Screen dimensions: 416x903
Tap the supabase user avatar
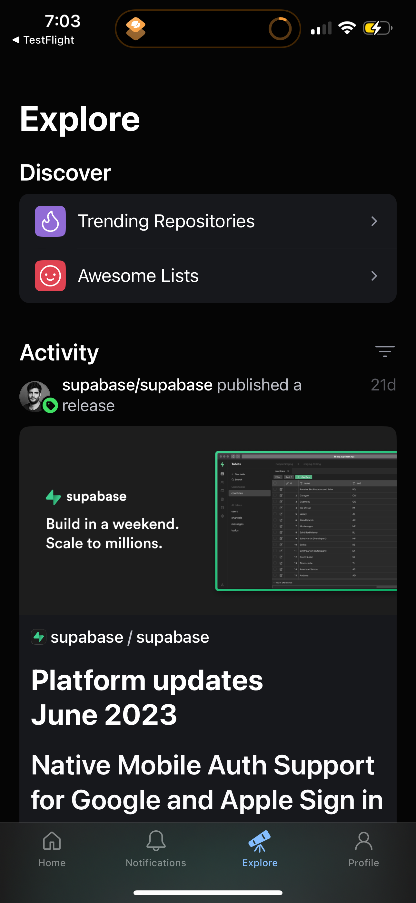coord(35,397)
